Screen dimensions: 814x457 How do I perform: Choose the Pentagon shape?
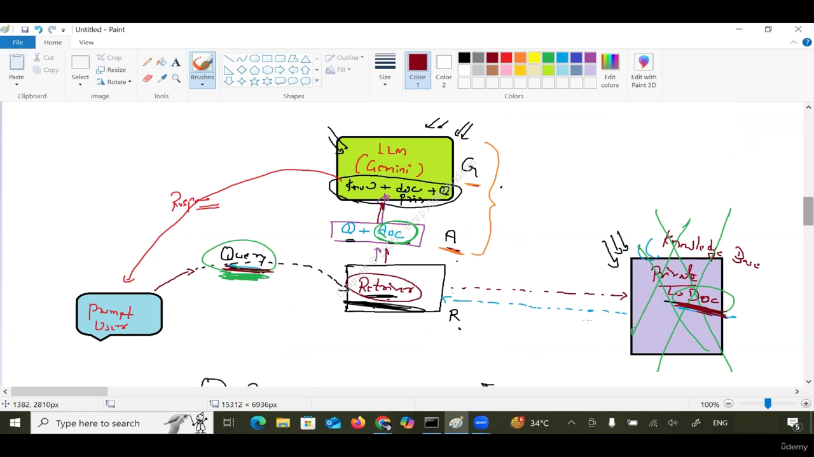254,70
